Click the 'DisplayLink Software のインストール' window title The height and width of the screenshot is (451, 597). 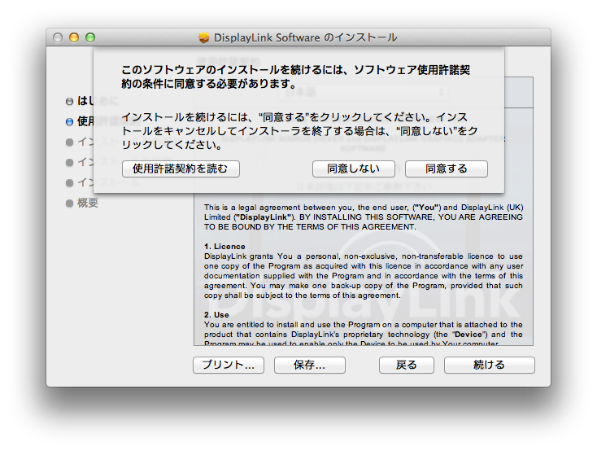point(305,37)
